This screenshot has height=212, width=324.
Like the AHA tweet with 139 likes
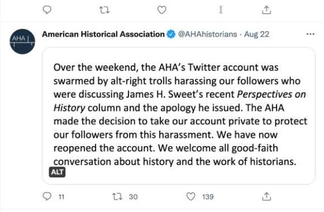(x=191, y=196)
